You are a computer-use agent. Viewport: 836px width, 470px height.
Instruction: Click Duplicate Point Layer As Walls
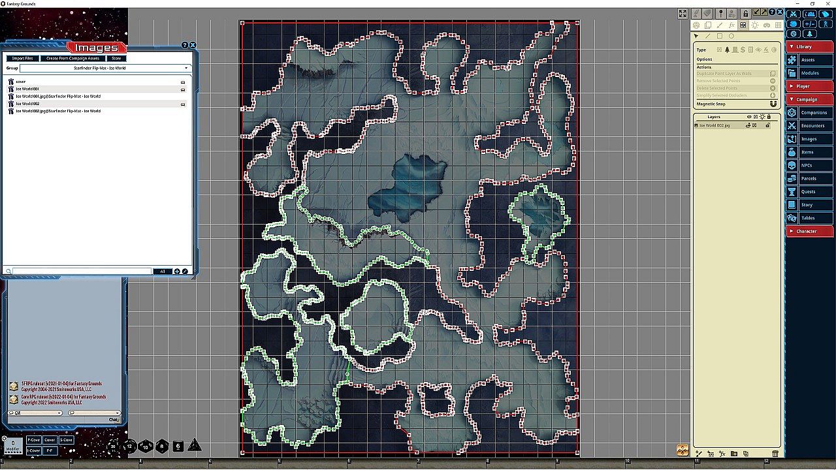pos(736,74)
